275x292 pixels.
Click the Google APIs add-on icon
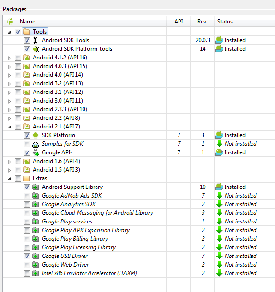point(36,152)
